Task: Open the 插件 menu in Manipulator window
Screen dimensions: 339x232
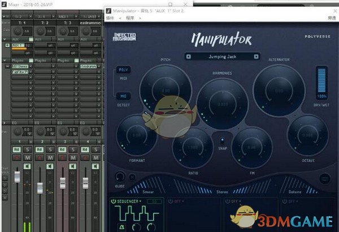Action: click(x=110, y=18)
